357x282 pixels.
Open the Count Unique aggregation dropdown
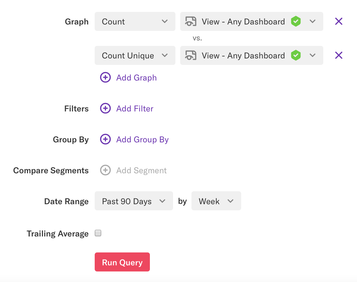pos(135,55)
